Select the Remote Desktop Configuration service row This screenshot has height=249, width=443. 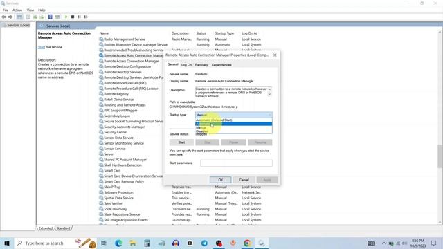[x=127, y=66]
